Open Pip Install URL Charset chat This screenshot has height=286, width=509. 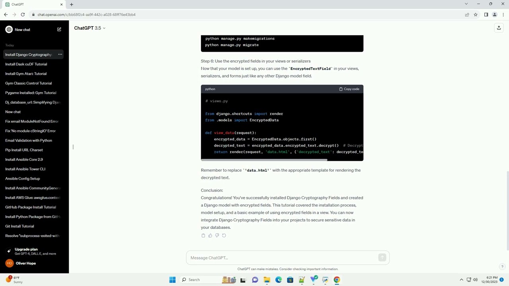click(34, 150)
